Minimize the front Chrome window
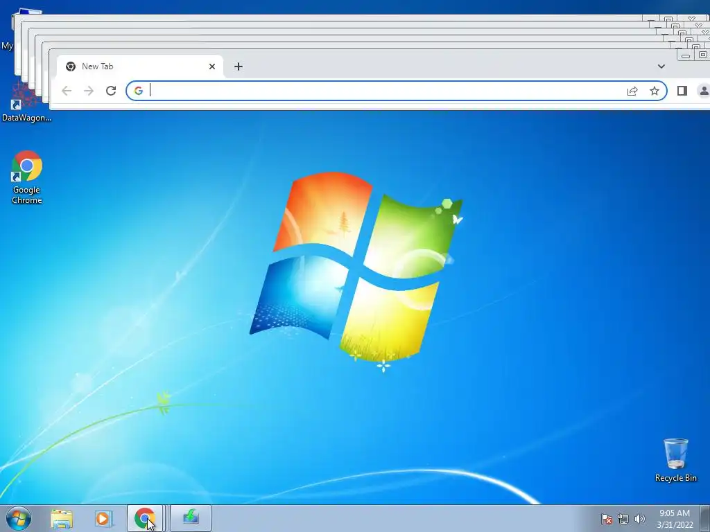 pos(686,55)
